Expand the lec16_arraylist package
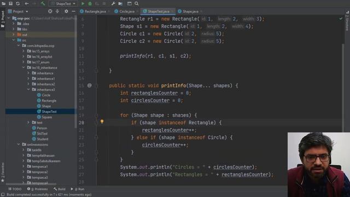 (24, 56)
